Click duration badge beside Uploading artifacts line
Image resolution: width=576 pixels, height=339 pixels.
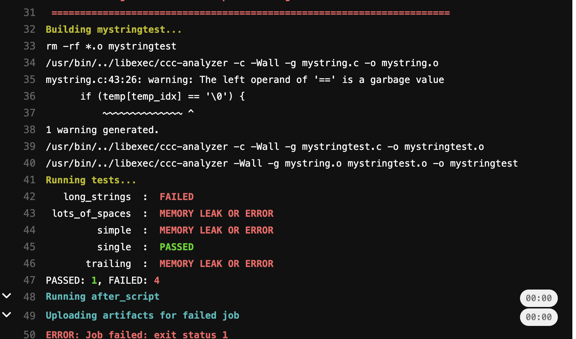(x=539, y=317)
